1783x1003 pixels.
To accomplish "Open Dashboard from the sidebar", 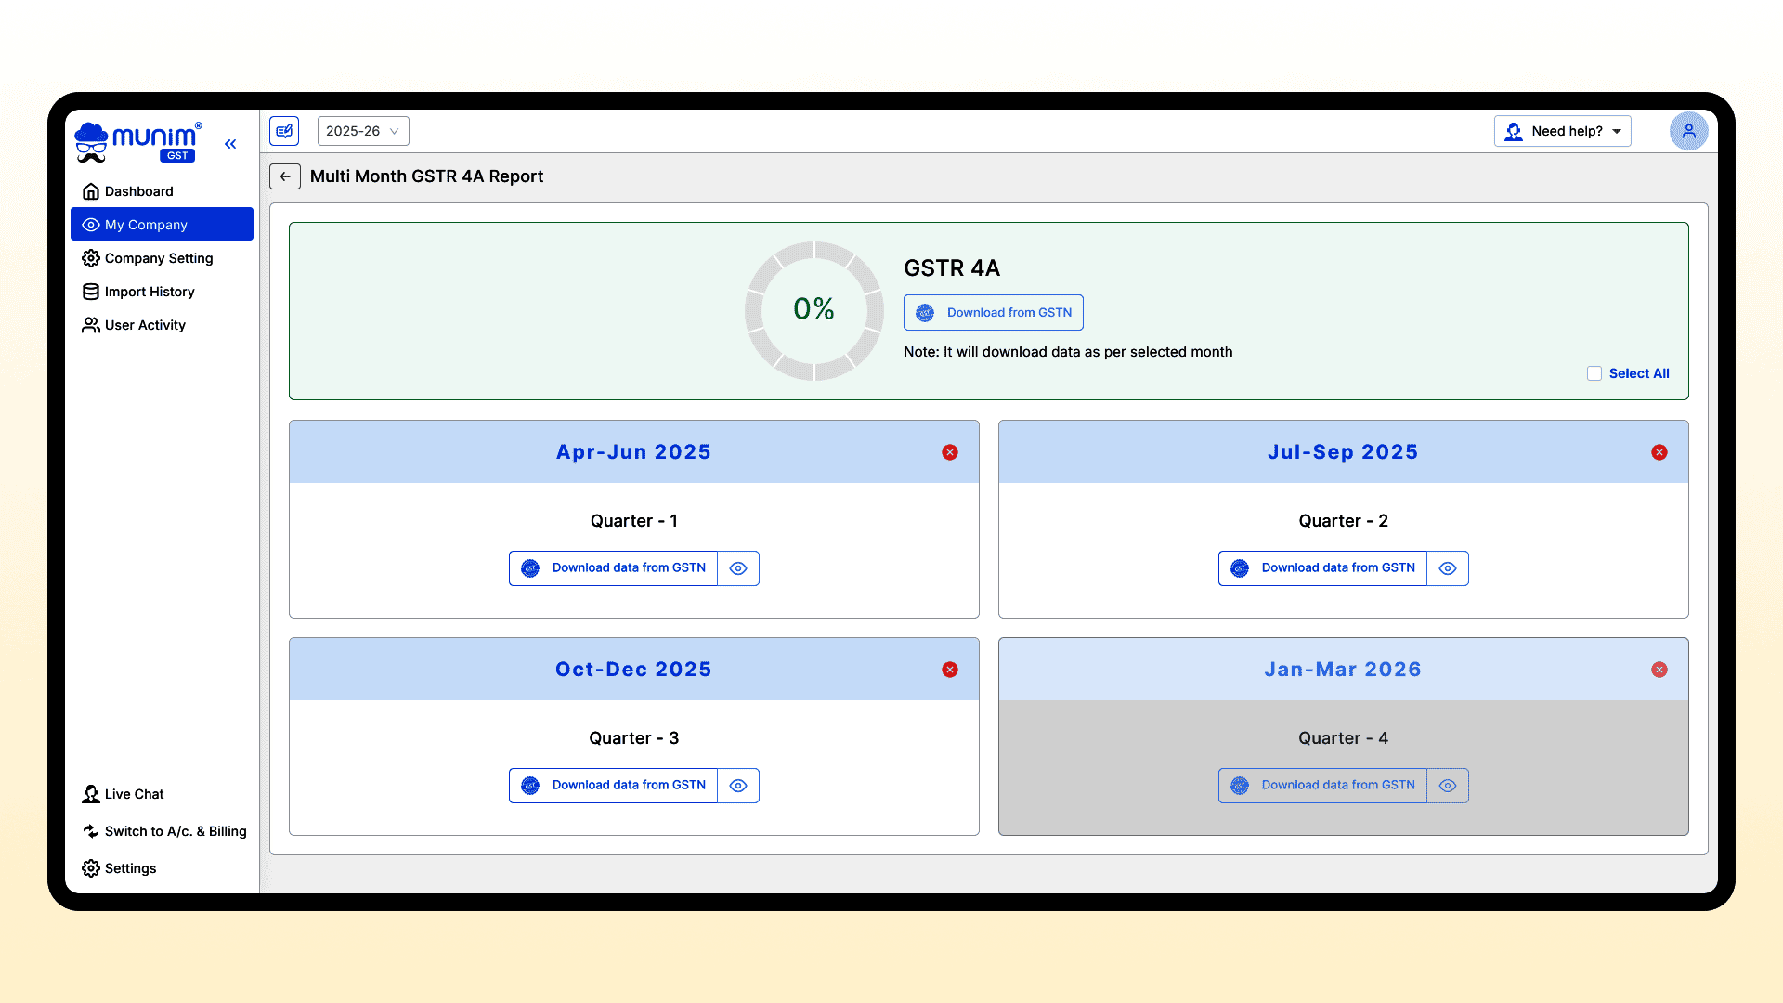I will click(139, 191).
